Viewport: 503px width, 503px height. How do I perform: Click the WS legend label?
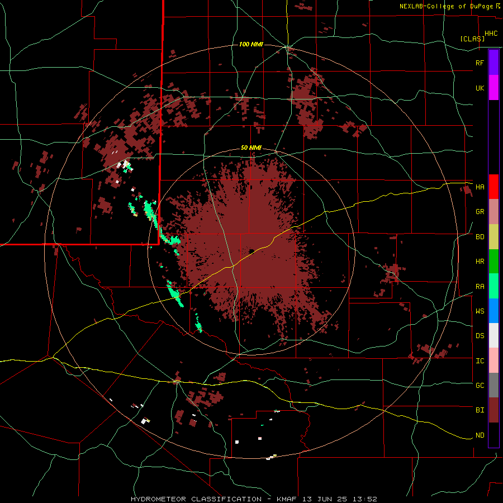click(480, 311)
